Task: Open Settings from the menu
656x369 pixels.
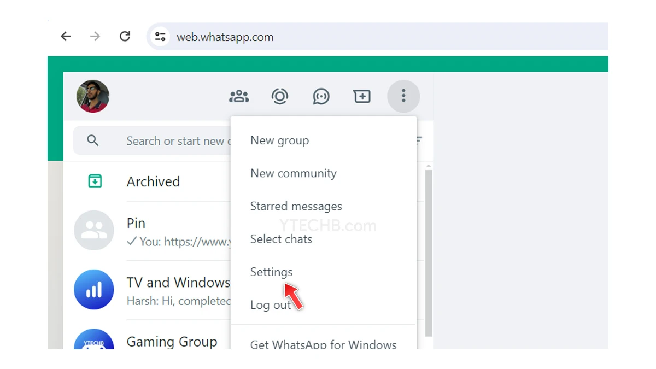Action: (324, 272)
